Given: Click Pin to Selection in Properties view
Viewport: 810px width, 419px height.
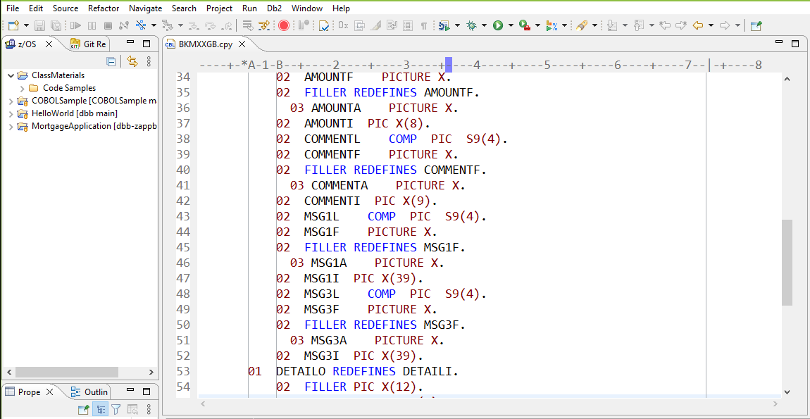Looking at the screenshot, I should pyautogui.click(x=83, y=410).
